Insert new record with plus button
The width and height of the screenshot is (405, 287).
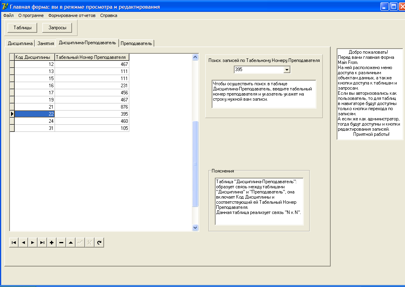coord(52,242)
